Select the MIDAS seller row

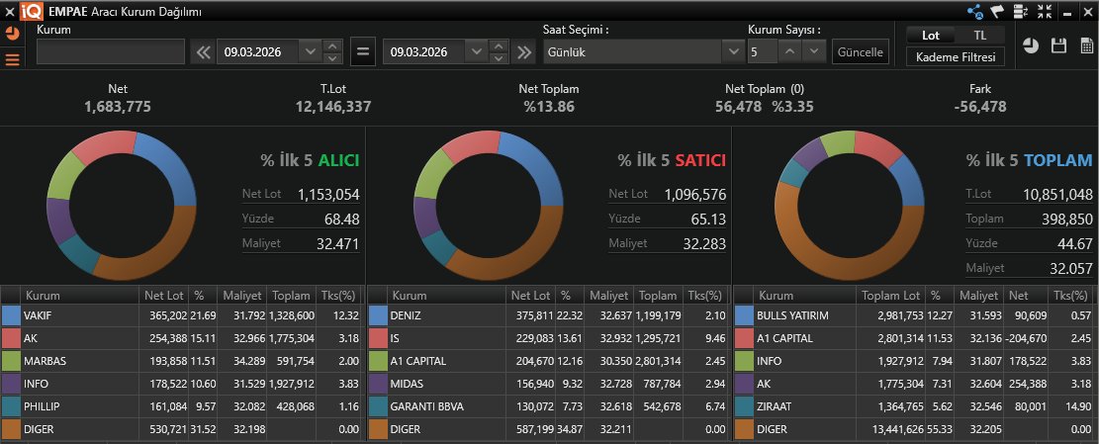pos(549,384)
